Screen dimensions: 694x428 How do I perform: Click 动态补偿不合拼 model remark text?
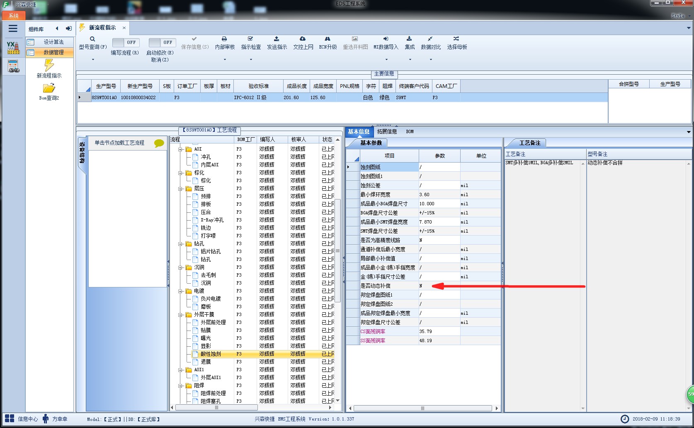pyautogui.click(x=605, y=163)
